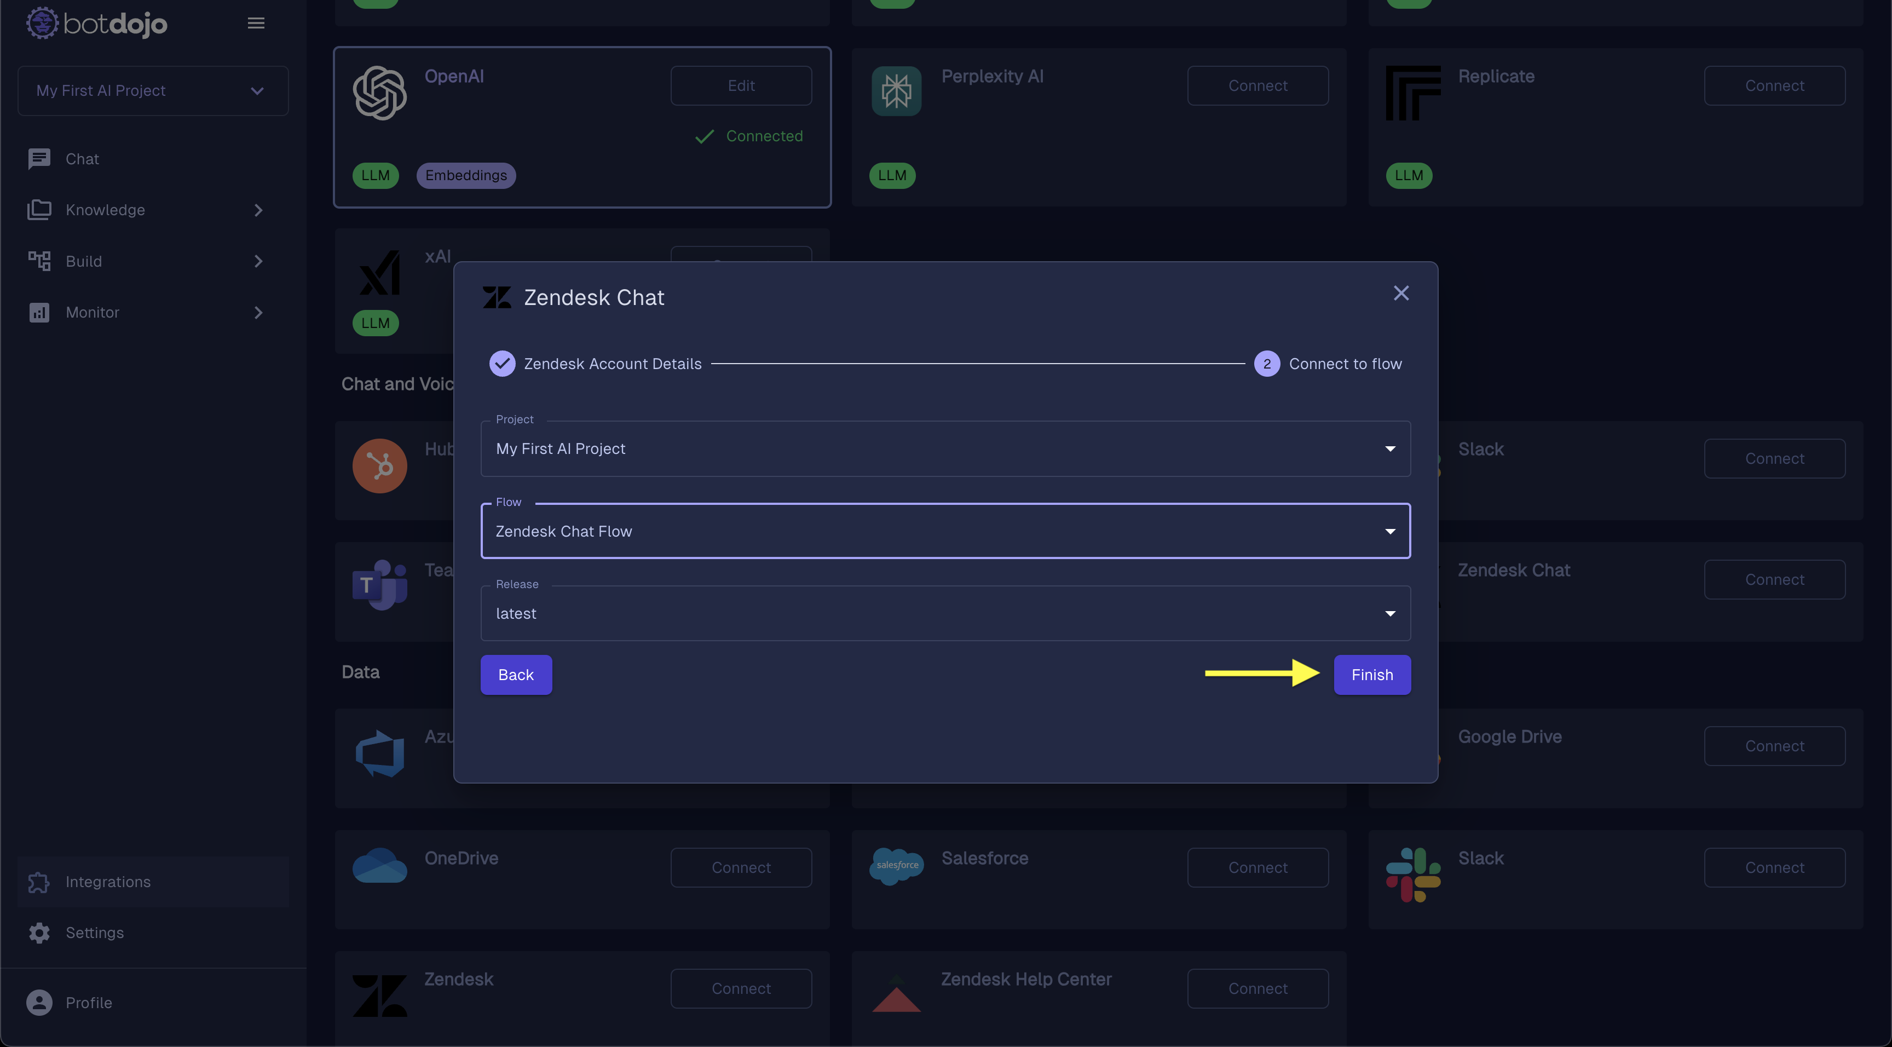This screenshot has height=1047, width=1892.
Task: Open the Profile page
Action: click(153, 1002)
